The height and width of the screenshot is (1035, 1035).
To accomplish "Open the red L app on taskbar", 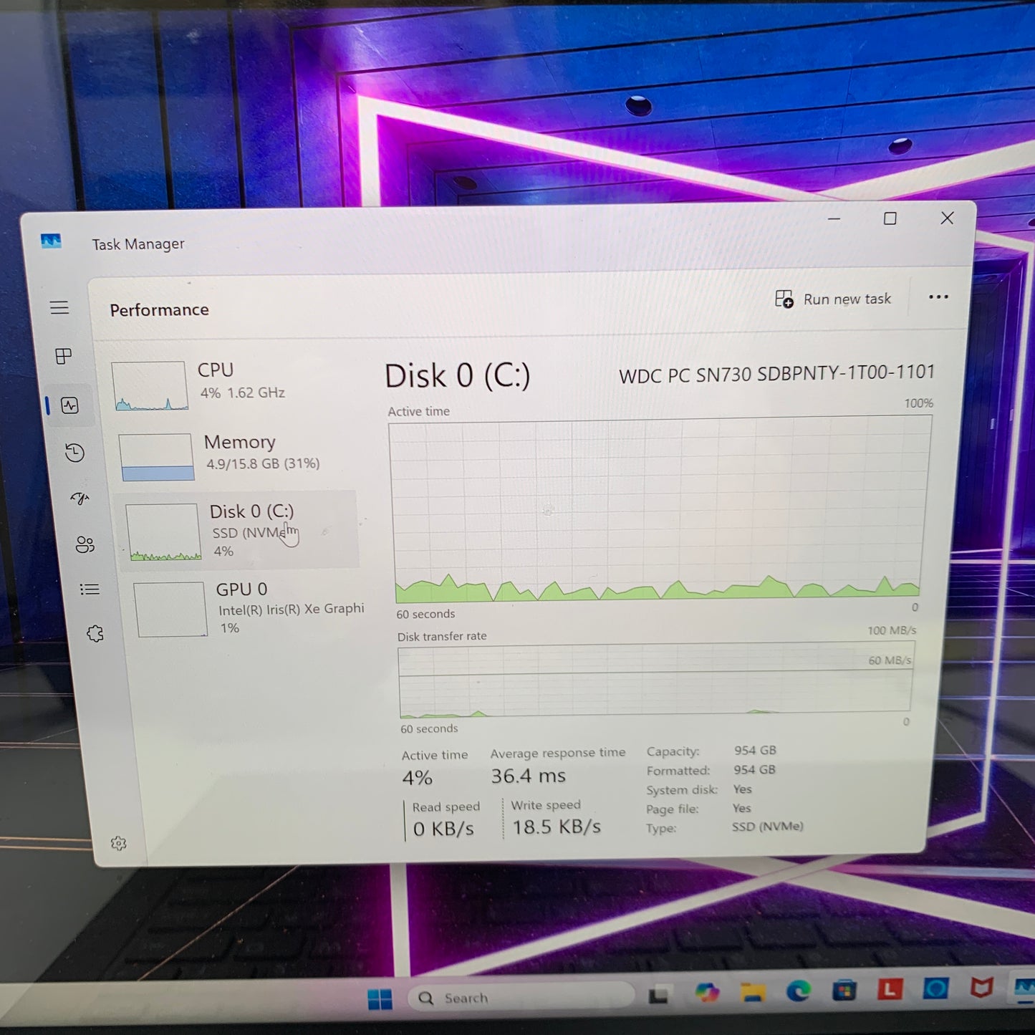I will (890, 989).
